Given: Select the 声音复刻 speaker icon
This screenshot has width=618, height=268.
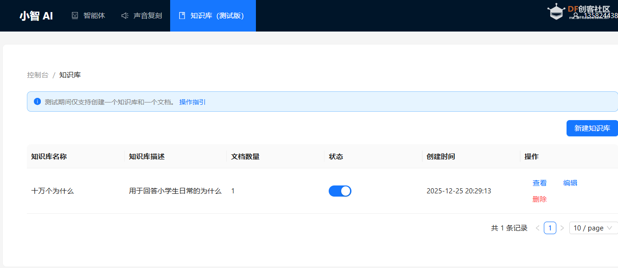Looking at the screenshot, I should tap(124, 15).
